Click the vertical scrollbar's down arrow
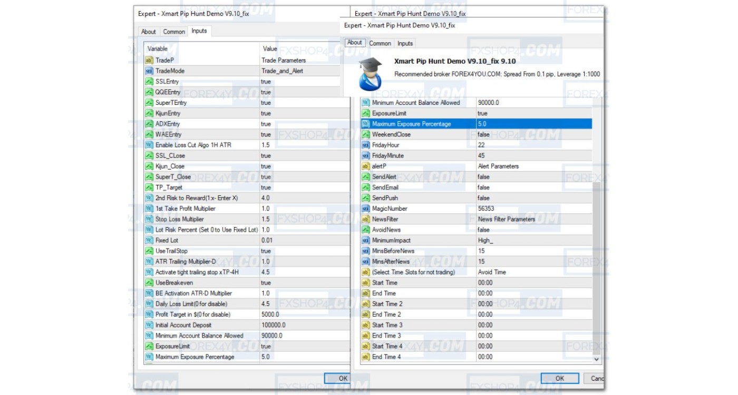Image resolution: width=738 pixels, height=395 pixels. pos(597,359)
